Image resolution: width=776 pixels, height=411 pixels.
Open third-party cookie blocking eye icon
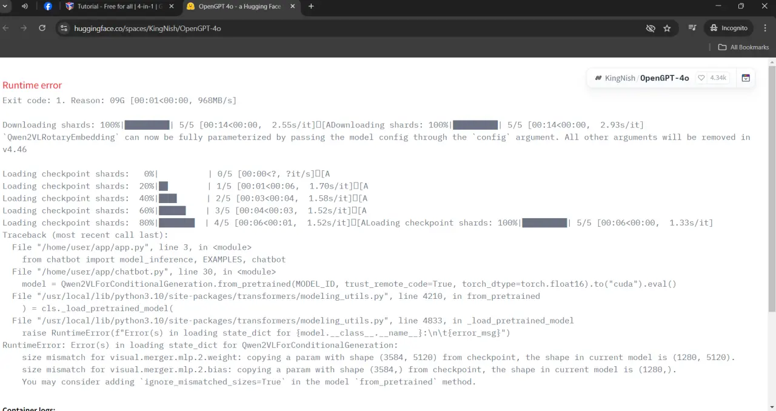click(651, 28)
